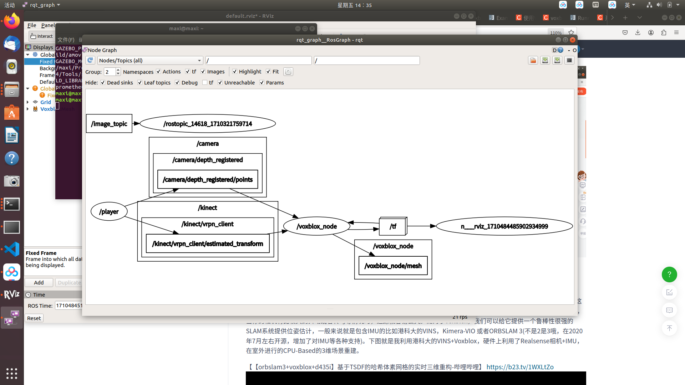Enable hiding tf in the Hide row
The image size is (685, 385).
(x=205, y=83)
